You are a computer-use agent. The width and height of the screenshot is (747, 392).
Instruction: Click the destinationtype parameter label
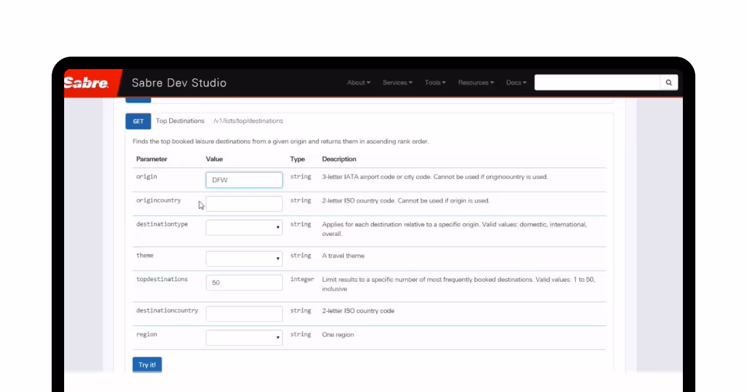pos(162,224)
